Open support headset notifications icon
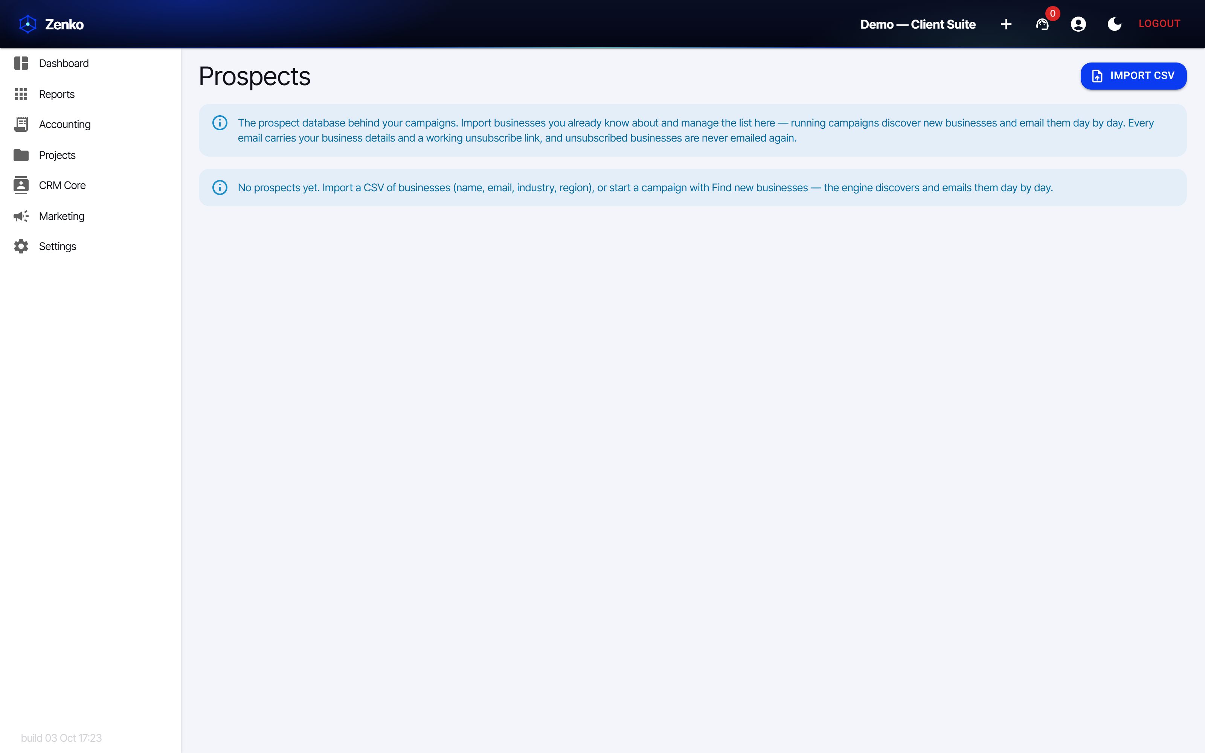 (1042, 24)
